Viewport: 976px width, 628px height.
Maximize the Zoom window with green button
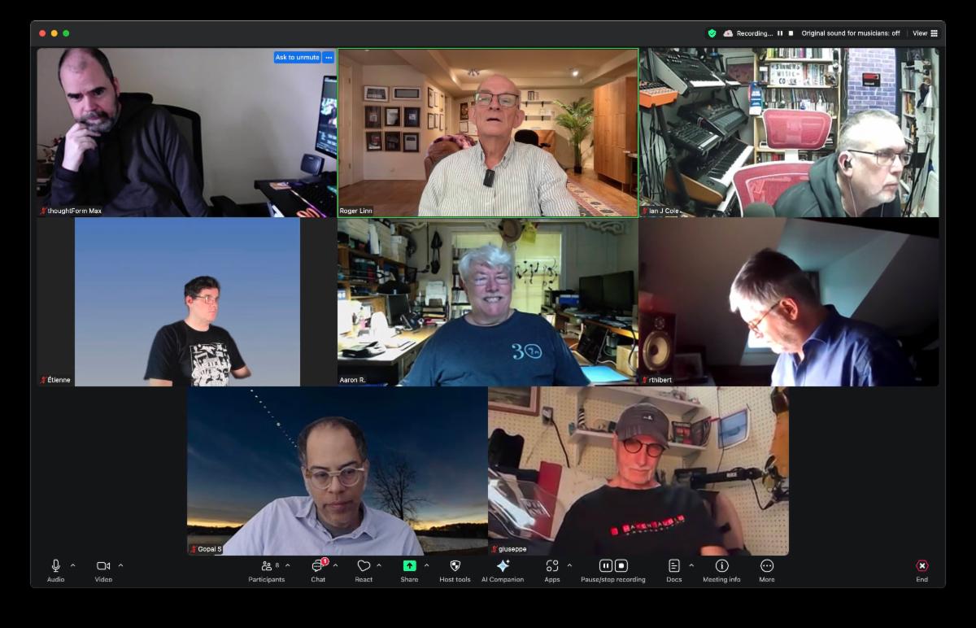(x=66, y=33)
